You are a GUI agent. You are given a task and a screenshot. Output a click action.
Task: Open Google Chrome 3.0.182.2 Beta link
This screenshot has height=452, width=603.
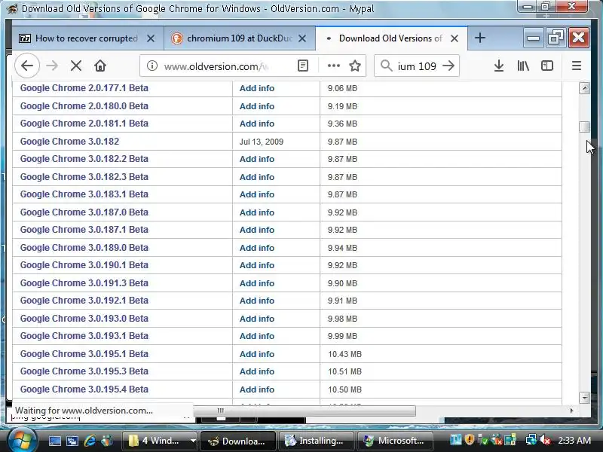(84, 159)
